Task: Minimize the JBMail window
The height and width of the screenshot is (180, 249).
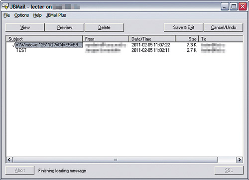Action: point(225,7)
